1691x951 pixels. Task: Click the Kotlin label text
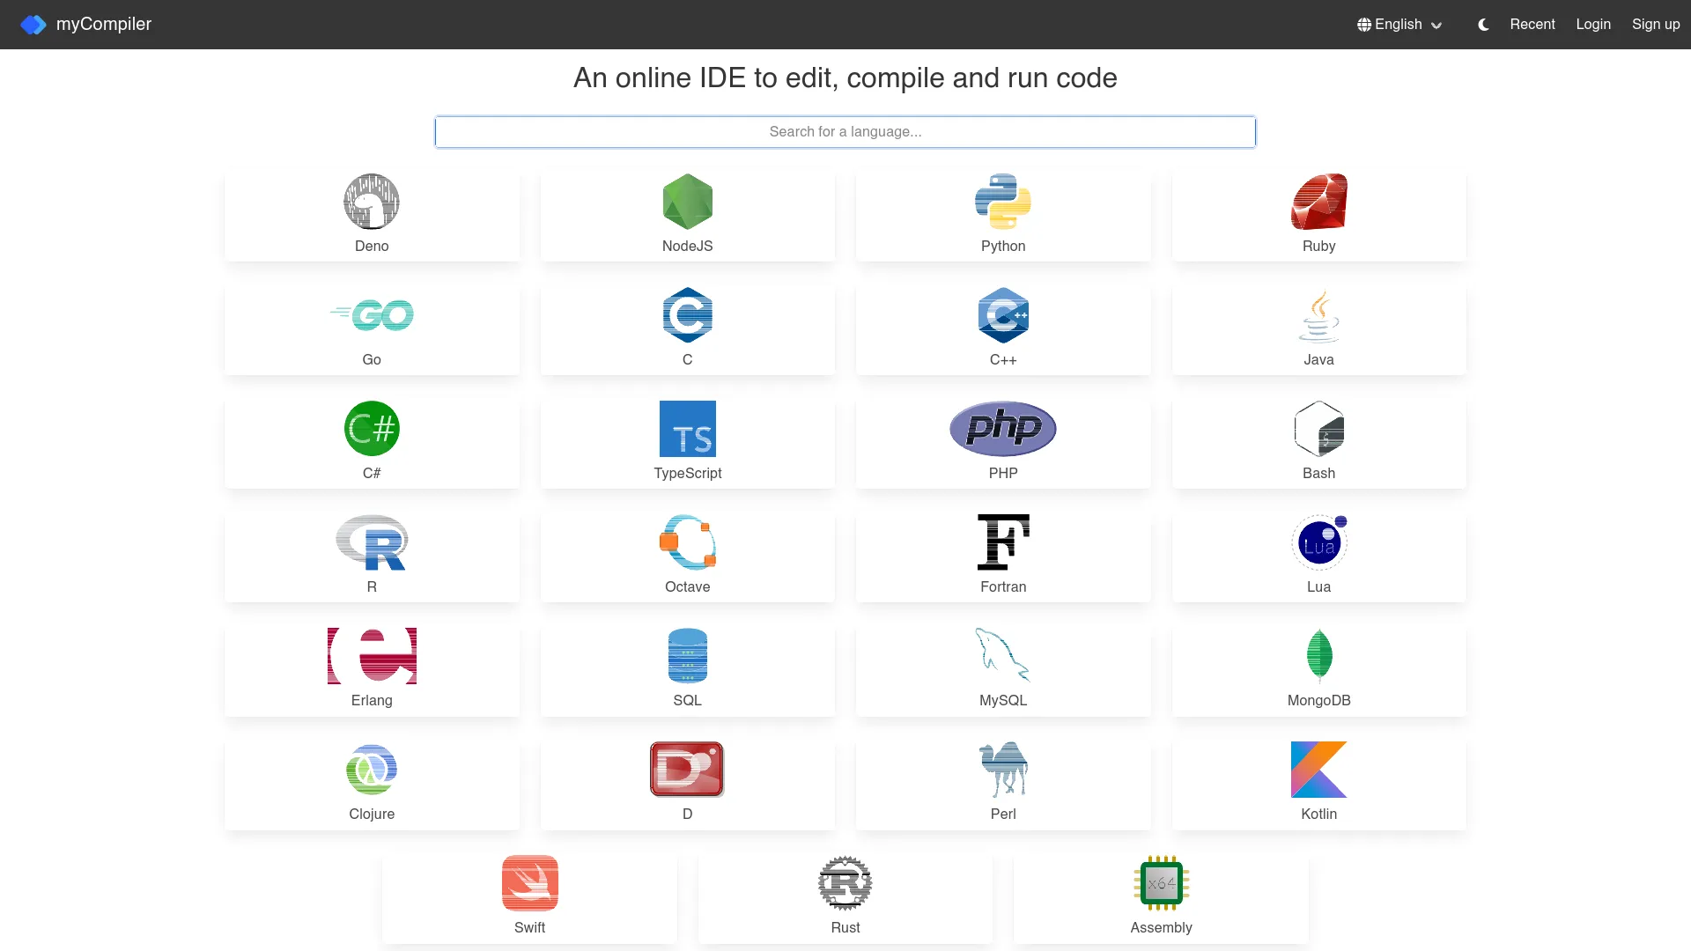[1319, 815]
